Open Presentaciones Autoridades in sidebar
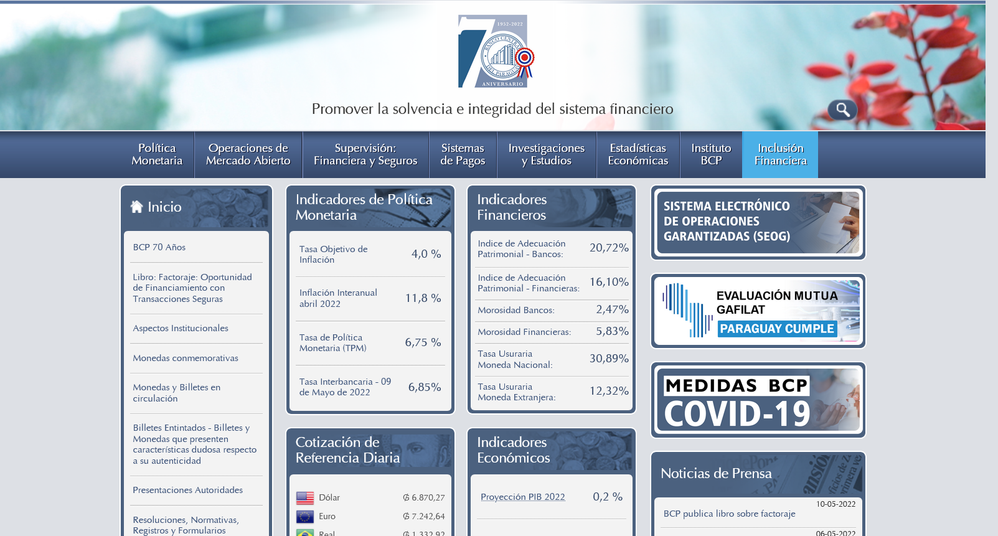The height and width of the screenshot is (536, 998). (187, 490)
